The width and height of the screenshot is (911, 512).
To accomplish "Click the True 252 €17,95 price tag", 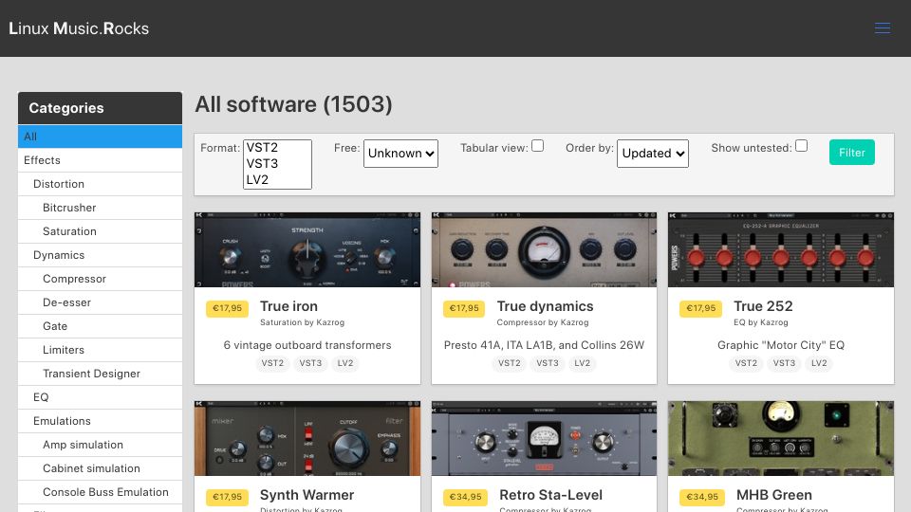I will (x=700, y=308).
